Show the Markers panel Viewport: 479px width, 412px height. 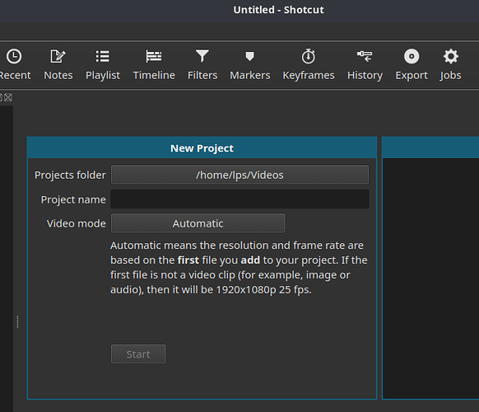pos(250,64)
